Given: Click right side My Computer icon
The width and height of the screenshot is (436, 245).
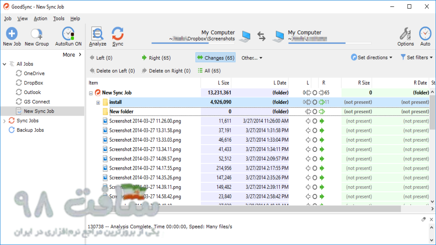Looking at the screenshot, I should (x=278, y=37).
